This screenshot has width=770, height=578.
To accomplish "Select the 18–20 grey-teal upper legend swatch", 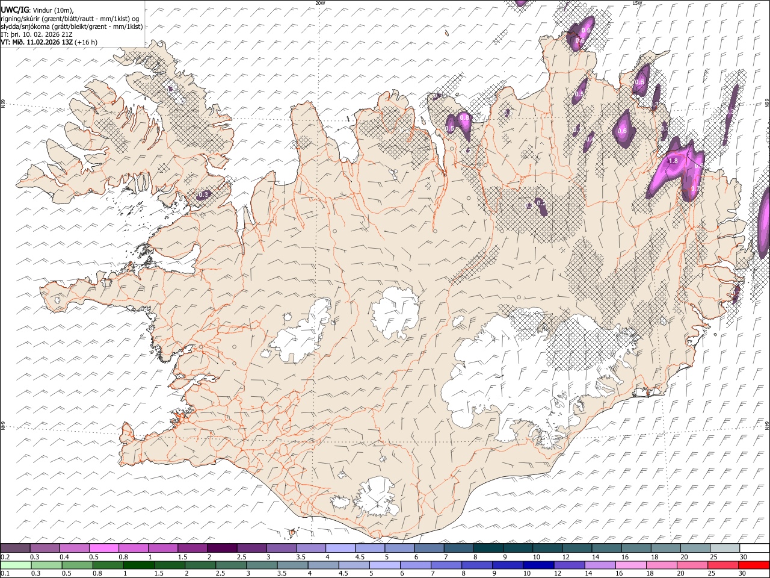I will pyautogui.click(x=665, y=548).
